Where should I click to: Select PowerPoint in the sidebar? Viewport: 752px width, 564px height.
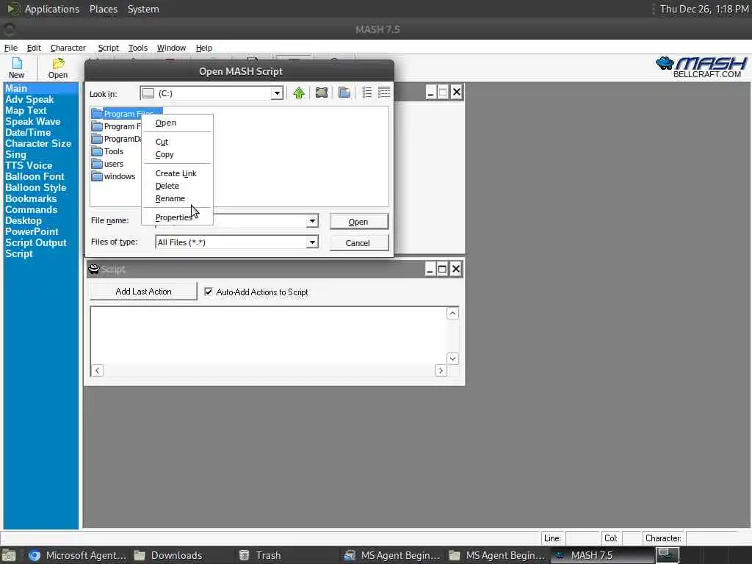[32, 231]
